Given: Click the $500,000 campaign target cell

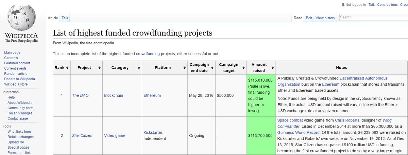Looking at the screenshot, I should [x=230, y=95].
